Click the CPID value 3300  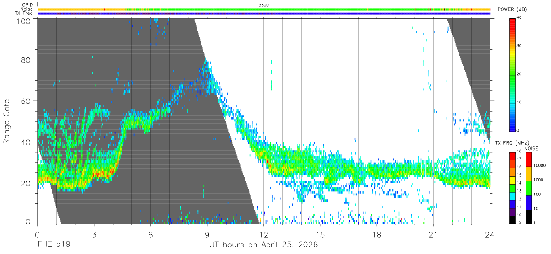coord(264,4)
